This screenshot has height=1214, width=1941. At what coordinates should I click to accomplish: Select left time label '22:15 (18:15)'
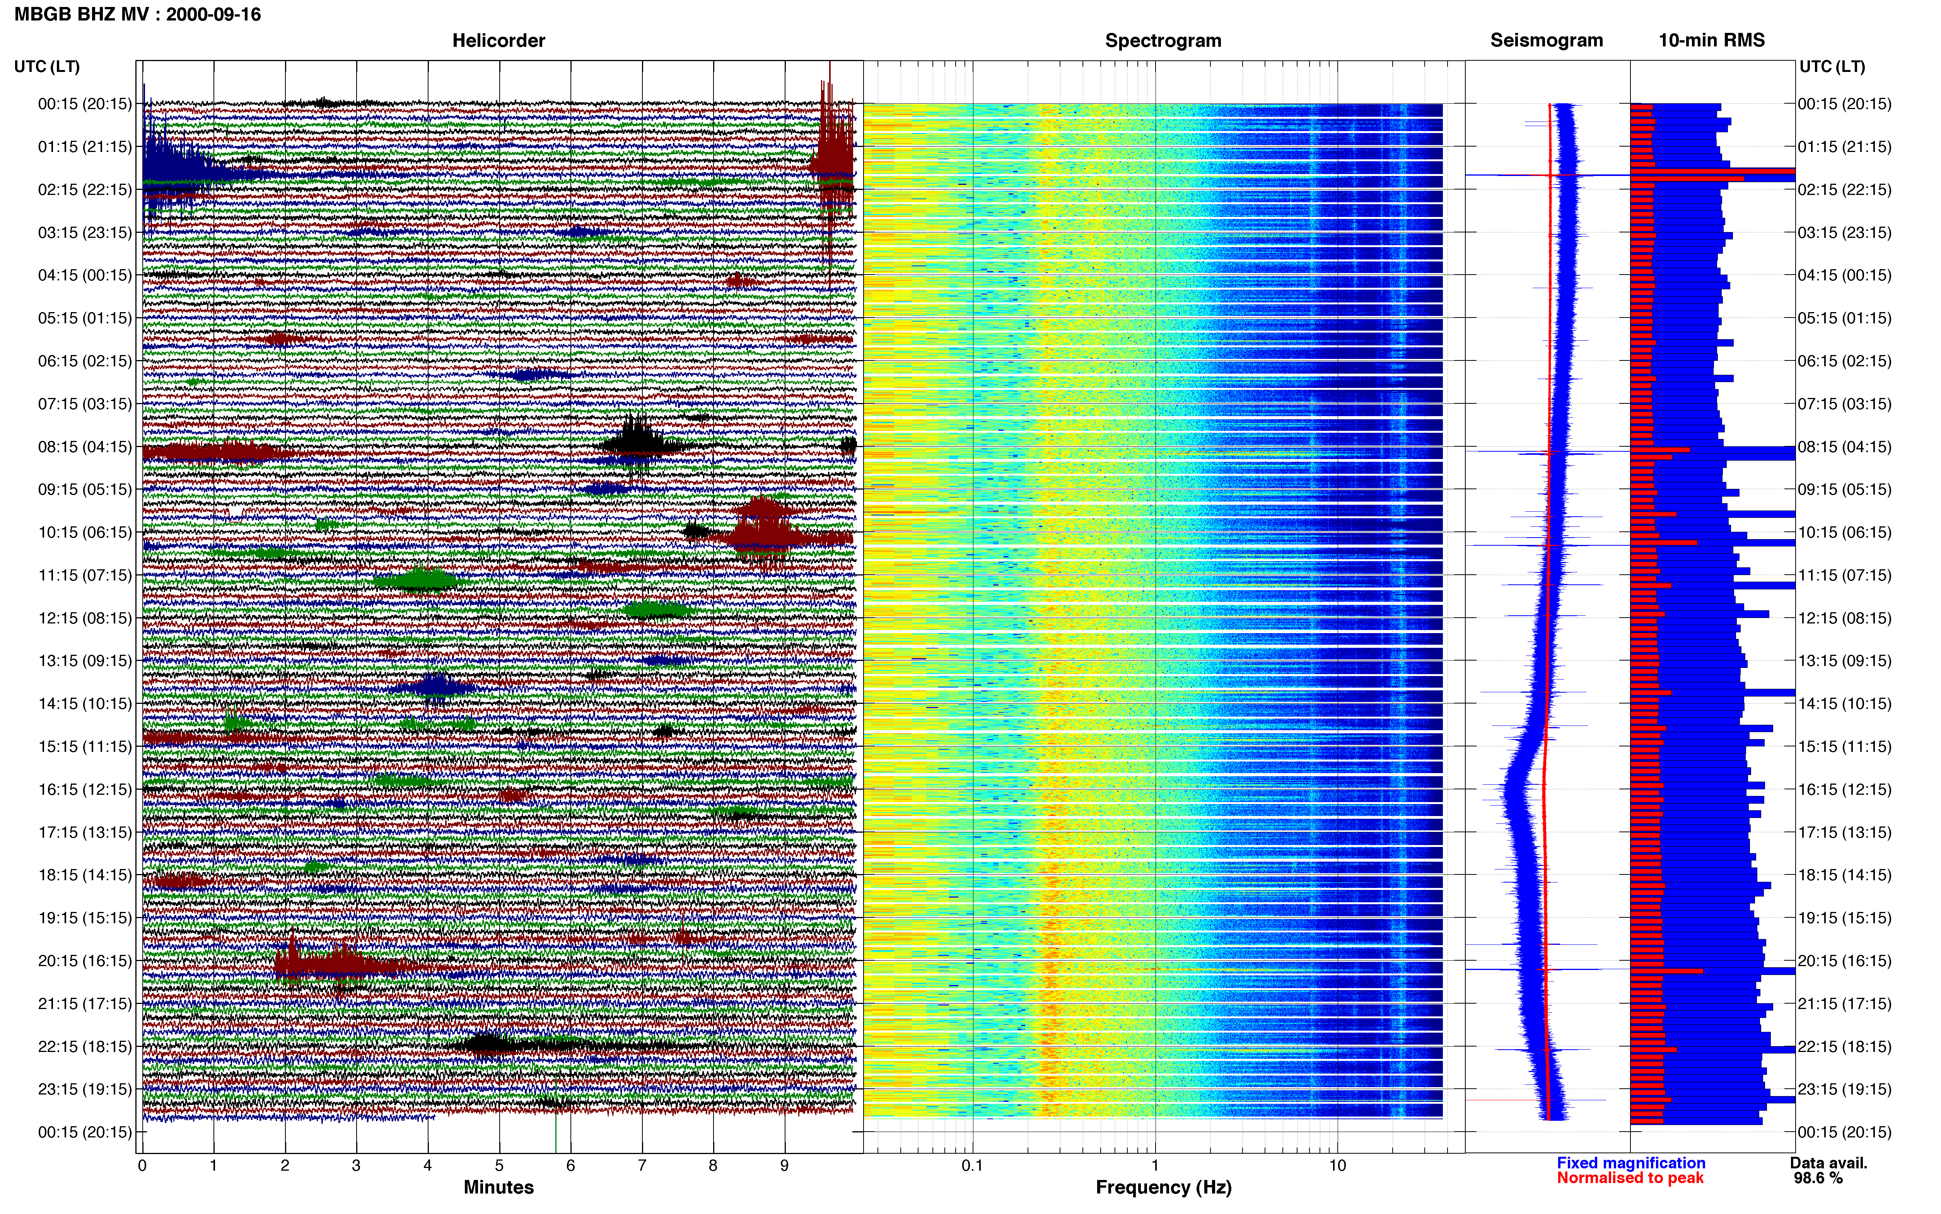[85, 1047]
